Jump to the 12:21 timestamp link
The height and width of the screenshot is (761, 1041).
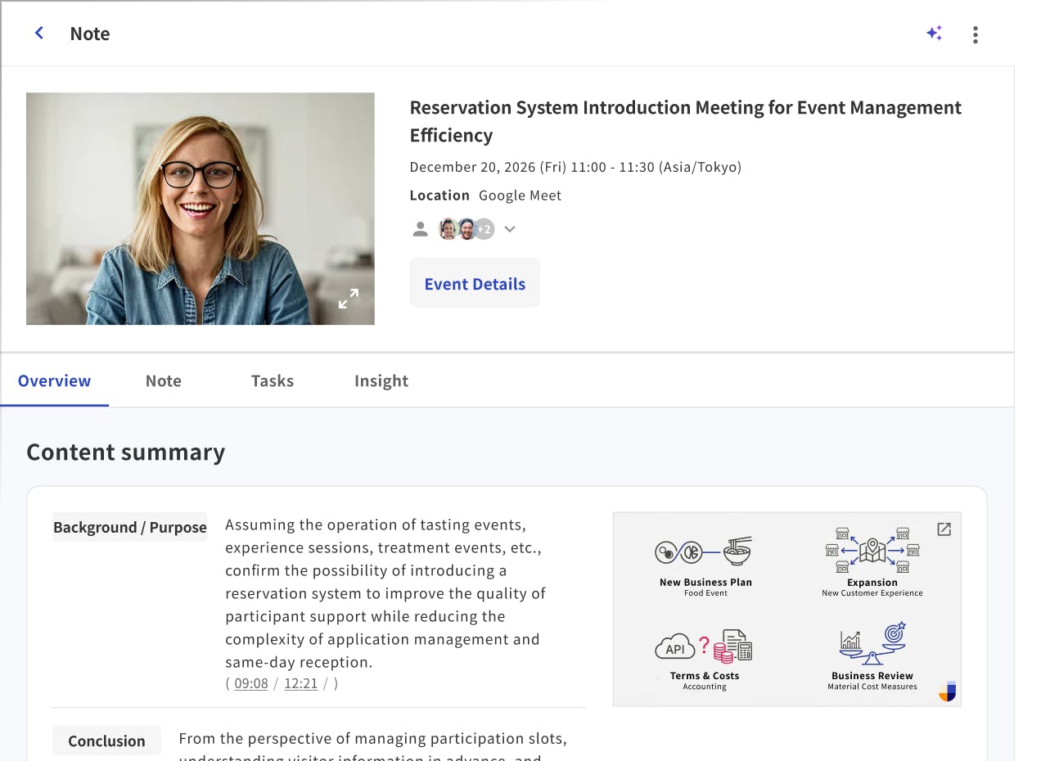[300, 683]
